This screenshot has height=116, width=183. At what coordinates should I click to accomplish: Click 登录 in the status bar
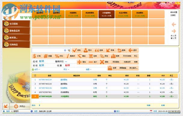[8, 111]
